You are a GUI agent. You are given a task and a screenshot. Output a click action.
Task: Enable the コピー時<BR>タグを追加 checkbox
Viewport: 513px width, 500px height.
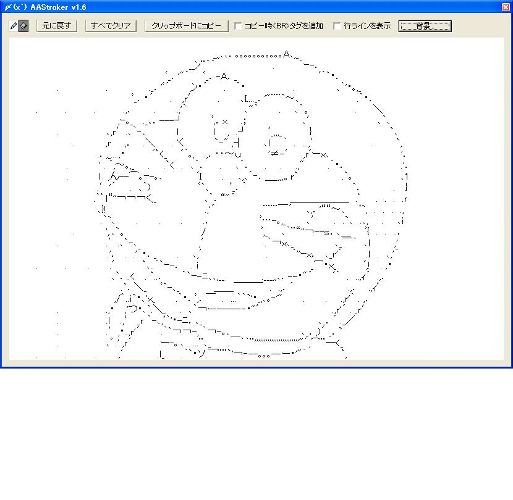click(x=238, y=26)
